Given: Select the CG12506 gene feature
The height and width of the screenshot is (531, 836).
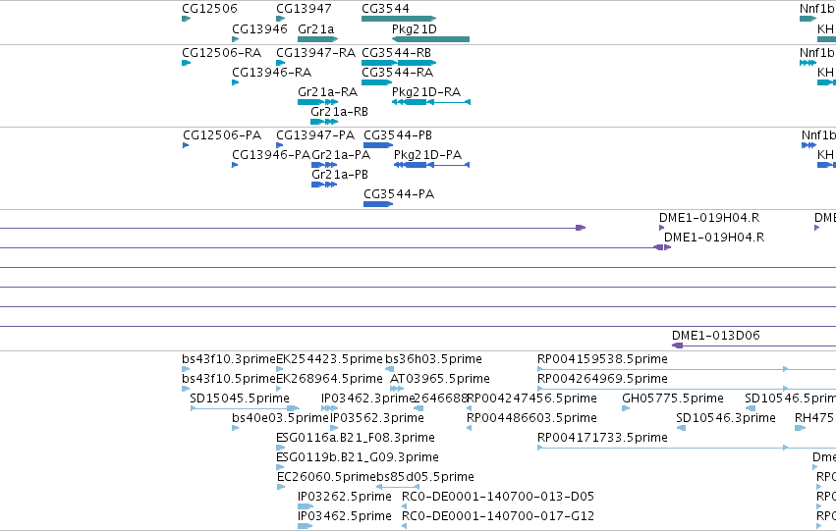Looking at the screenshot, I should (x=186, y=19).
